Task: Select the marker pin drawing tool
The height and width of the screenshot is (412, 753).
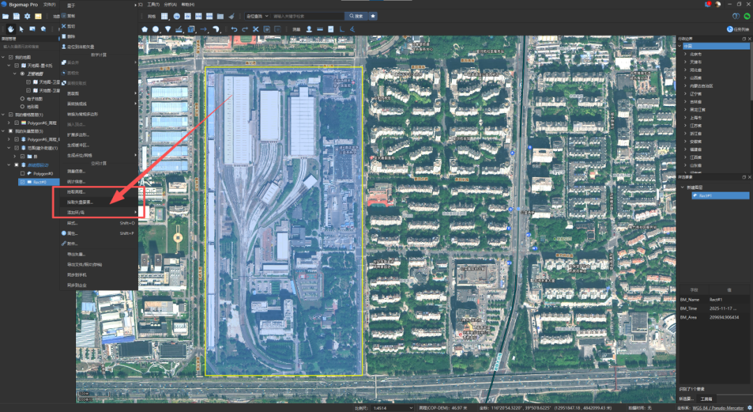Action: tap(167, 29)
